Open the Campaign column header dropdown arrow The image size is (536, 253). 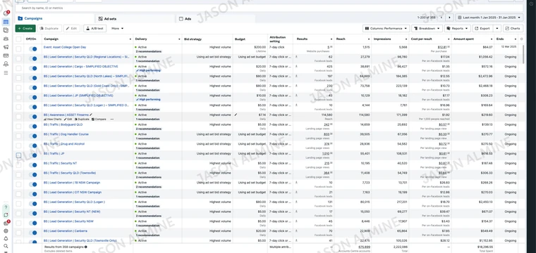(130, 39)
